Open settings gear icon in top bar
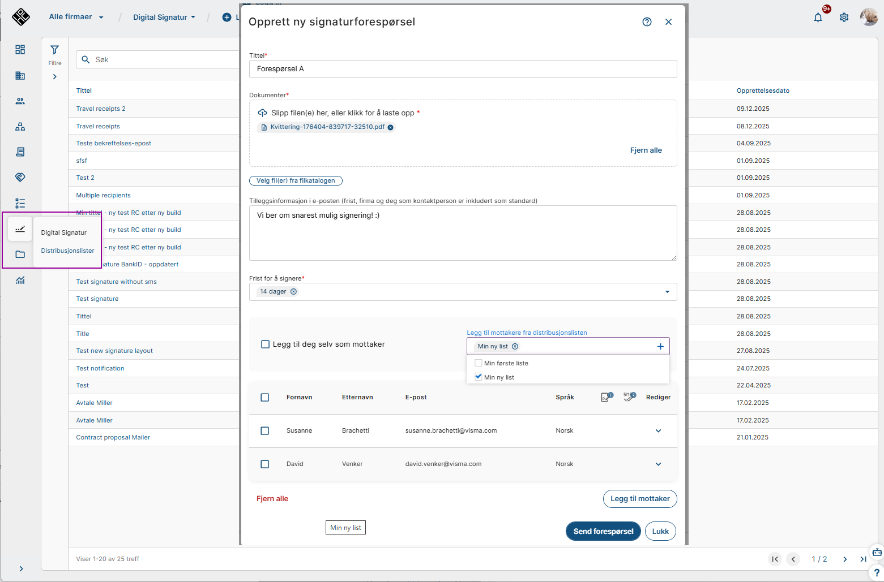 pos(844,18)
